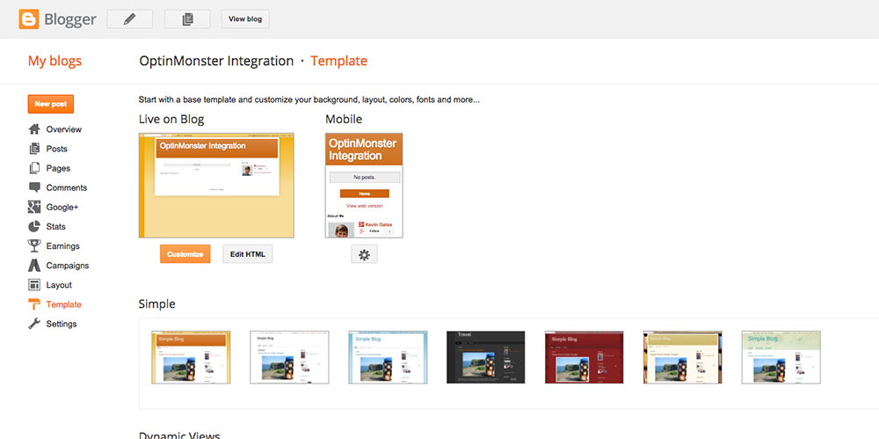Click the OptinMonster Integration blog title
Screen dimensions: 879x439
(216, 61)
